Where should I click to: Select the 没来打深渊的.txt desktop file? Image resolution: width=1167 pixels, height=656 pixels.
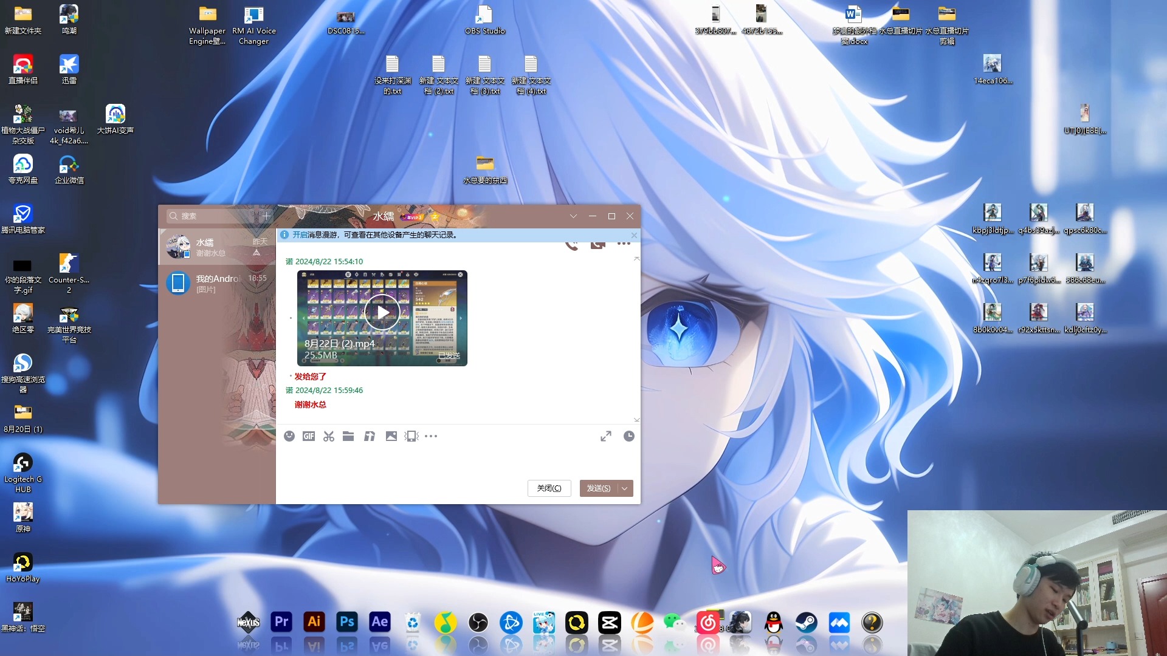pos(392,75)
